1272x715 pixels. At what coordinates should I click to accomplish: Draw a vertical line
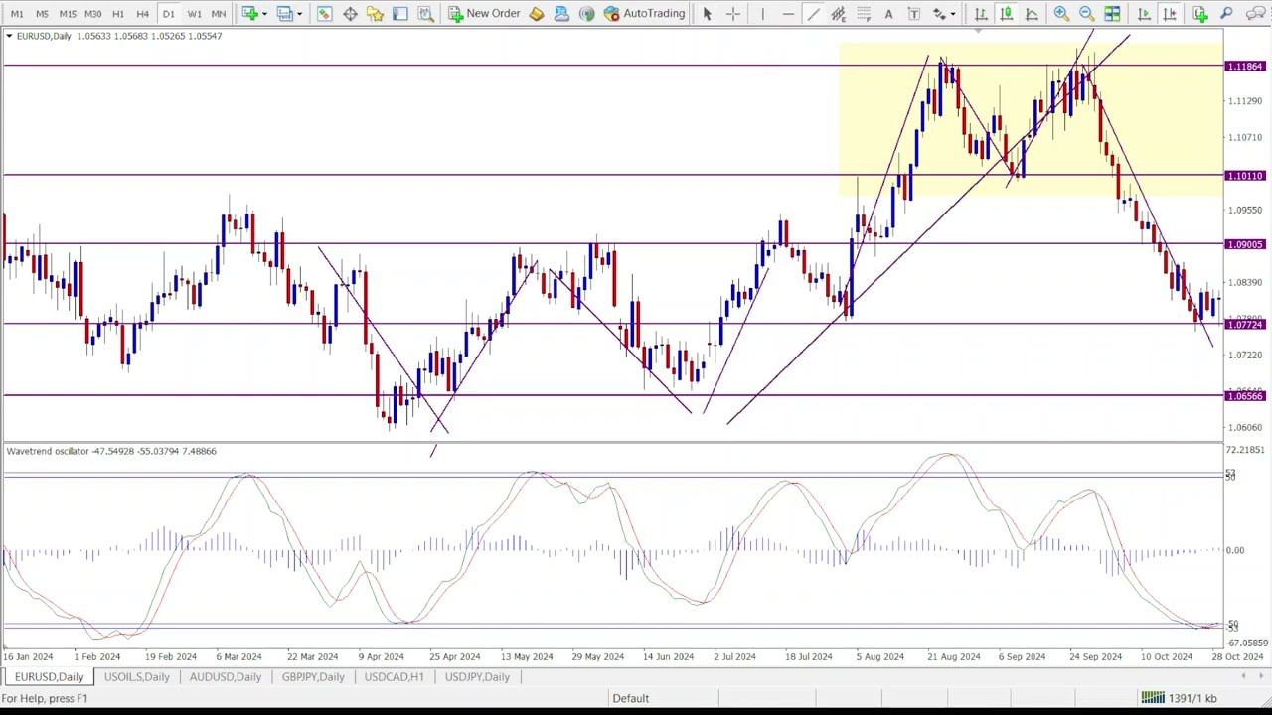tap(762, 13)
